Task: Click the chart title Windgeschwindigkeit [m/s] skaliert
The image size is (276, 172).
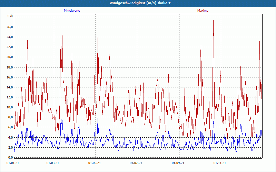Action: (140, 3)
